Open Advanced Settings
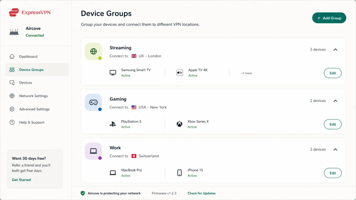This screenshot has height=200, width=356. (x=37, y=109)
